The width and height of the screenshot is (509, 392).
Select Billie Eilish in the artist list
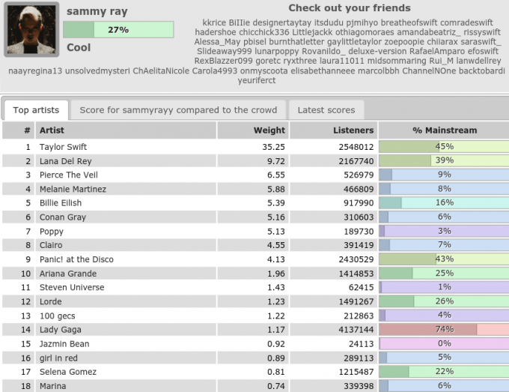[x=61, y=203]
